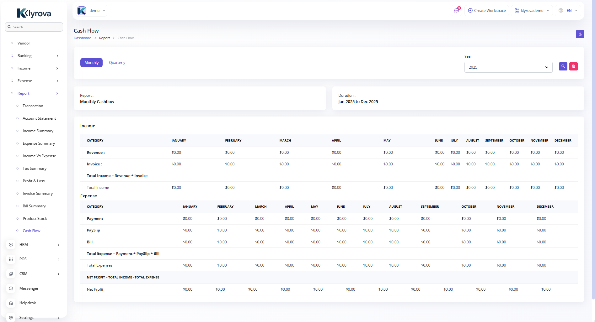The width and height of the screenshot is (595, 322).
Task: Open the Profit & Loss report
Action: [x=34, y=181]
